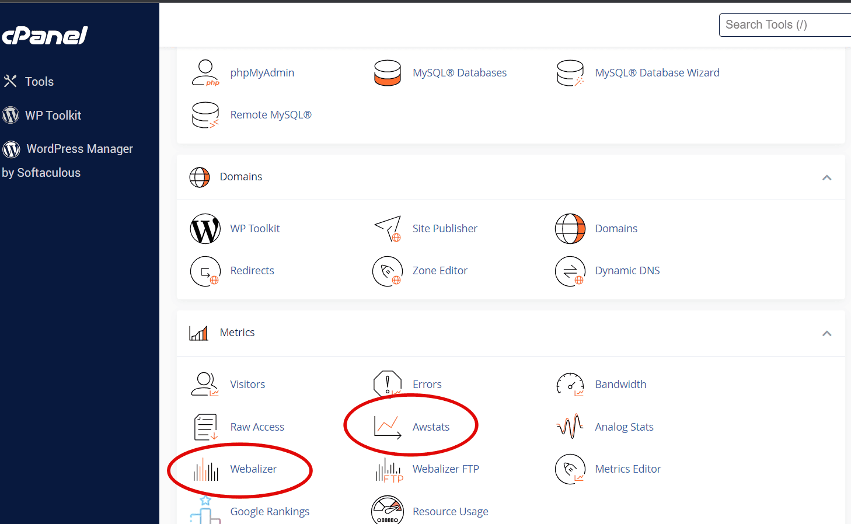Click the Resource Usage gauge
This screenshot has height=524, width=851.
(388, 511)
